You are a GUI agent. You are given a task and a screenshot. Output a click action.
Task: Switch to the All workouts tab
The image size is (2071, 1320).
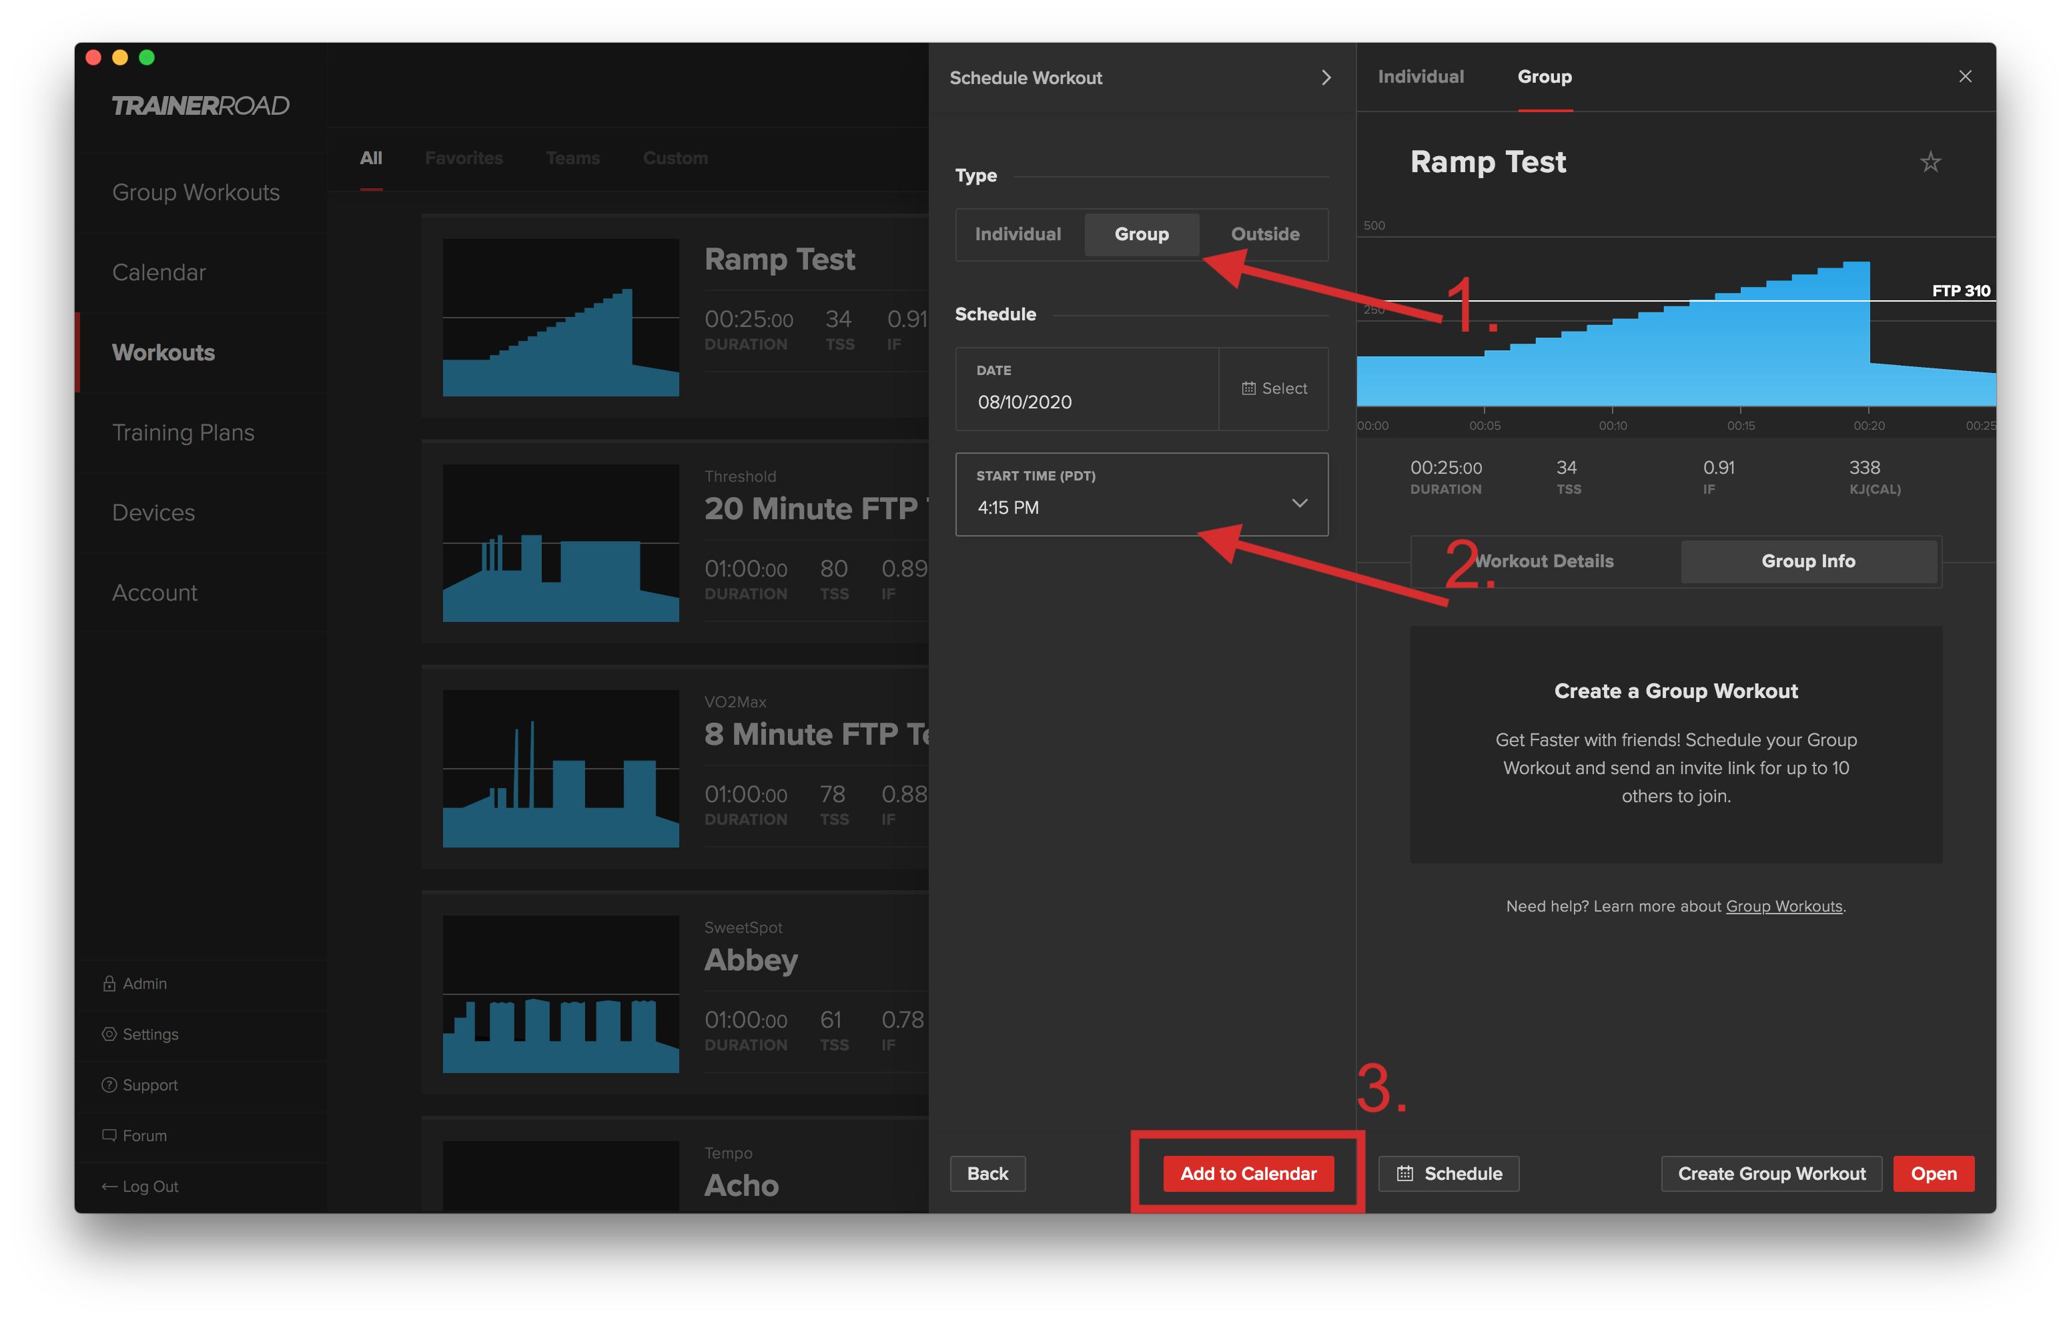pyautogui.click(x=372, y=158)
